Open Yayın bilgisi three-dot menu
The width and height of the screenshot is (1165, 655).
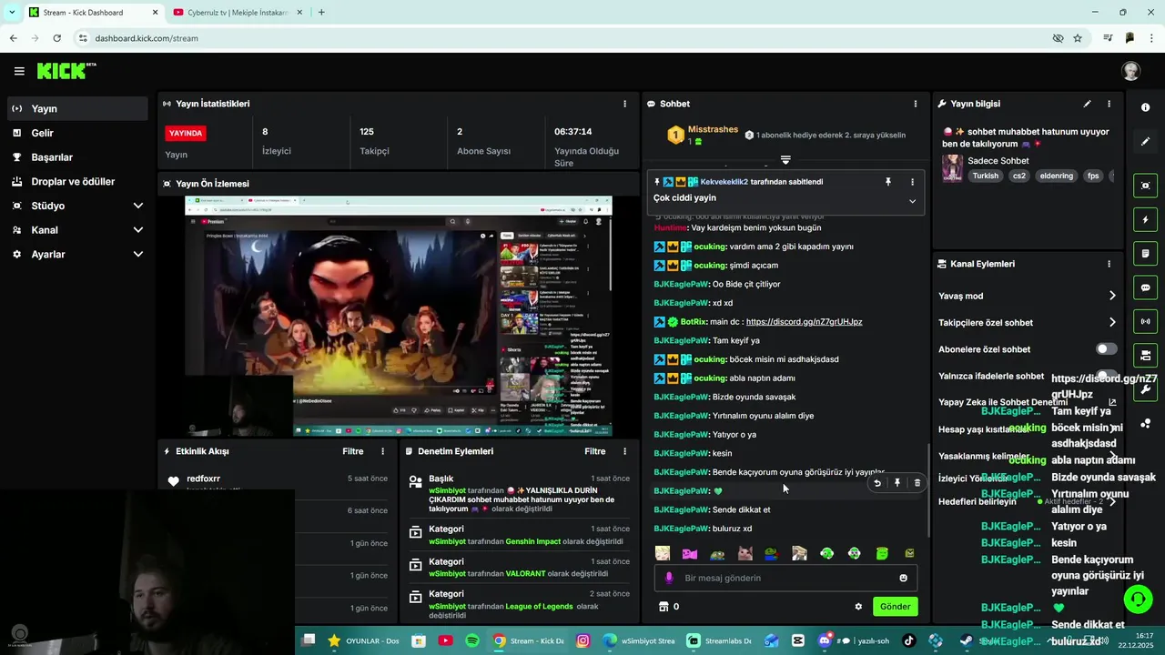[1109, 104]
